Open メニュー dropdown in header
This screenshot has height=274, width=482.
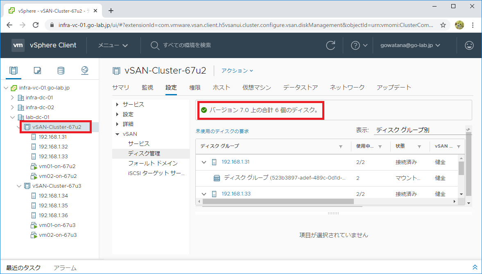113,45
